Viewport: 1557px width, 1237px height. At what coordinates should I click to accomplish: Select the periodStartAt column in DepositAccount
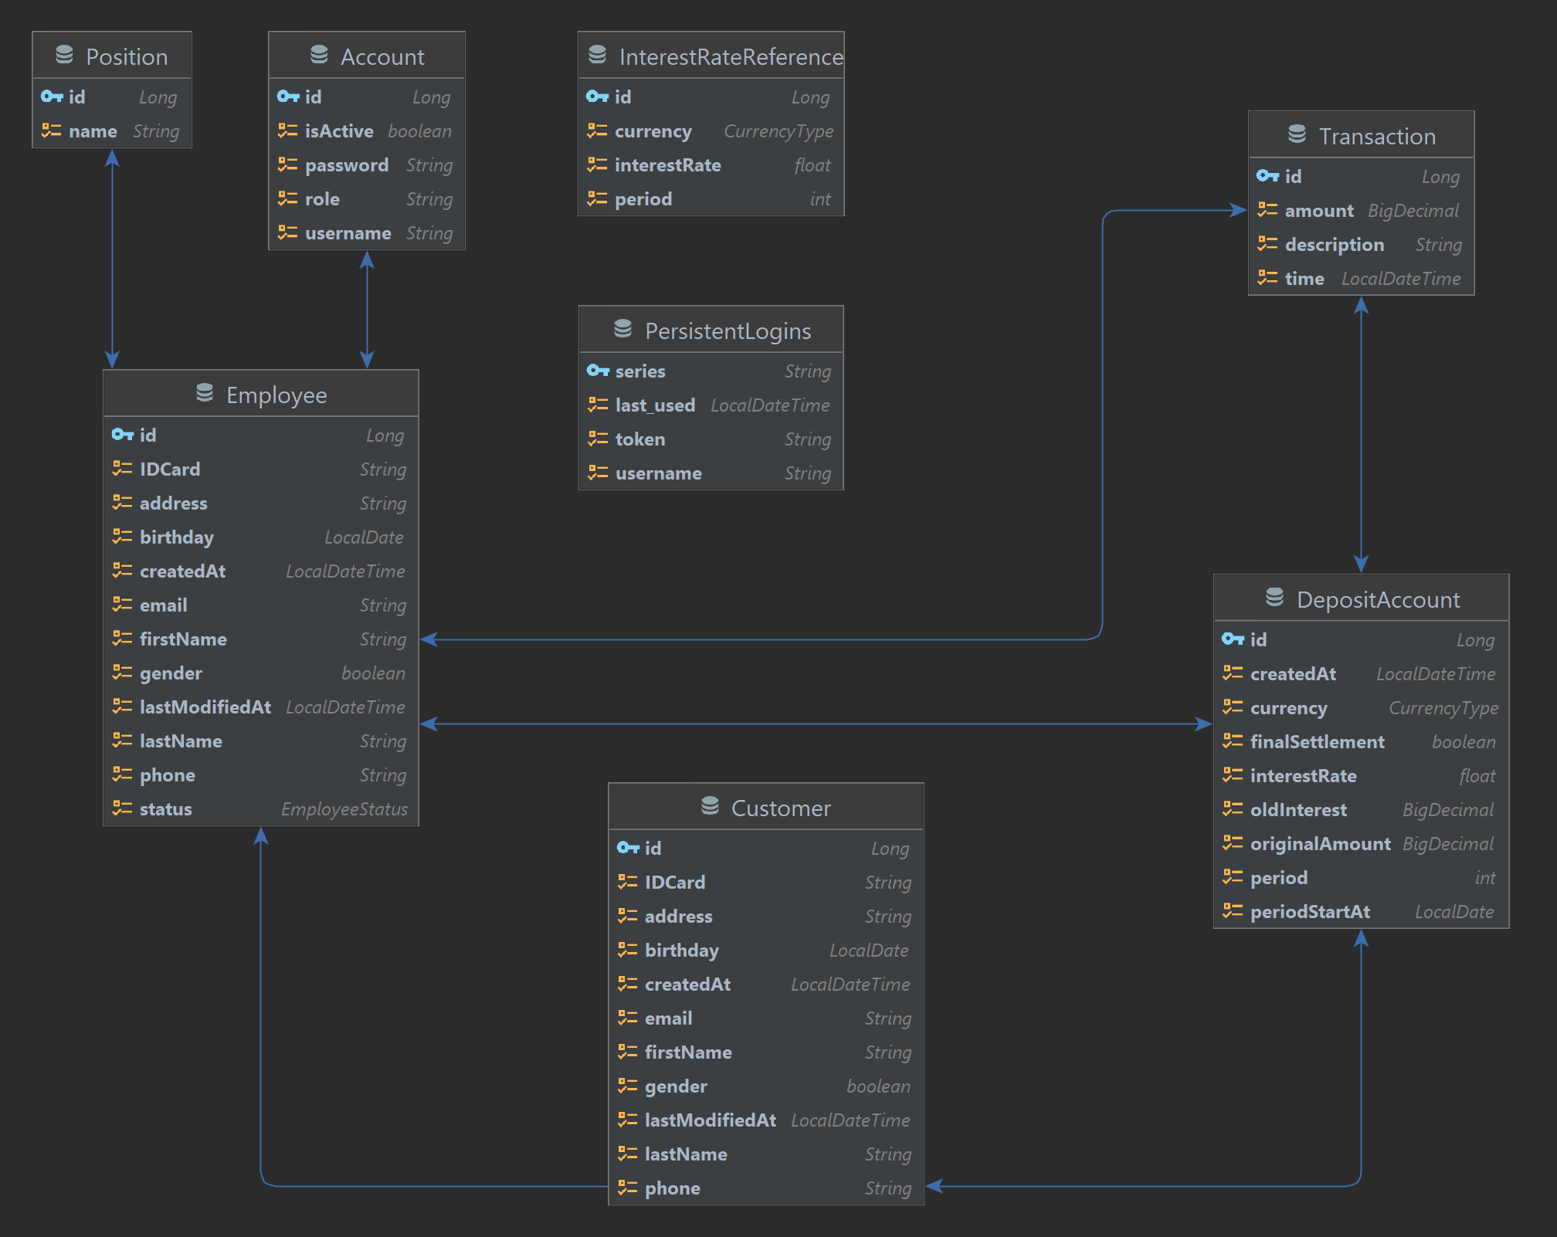pyautogui.click(x=1362, y=911)
